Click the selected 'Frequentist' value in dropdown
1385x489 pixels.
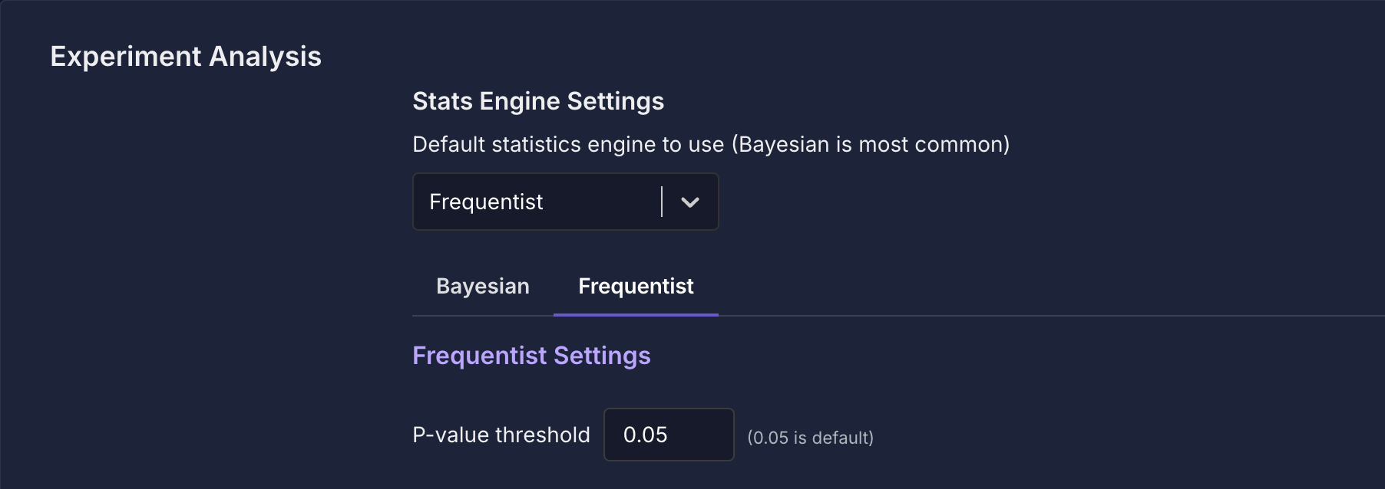coord(486,202)
